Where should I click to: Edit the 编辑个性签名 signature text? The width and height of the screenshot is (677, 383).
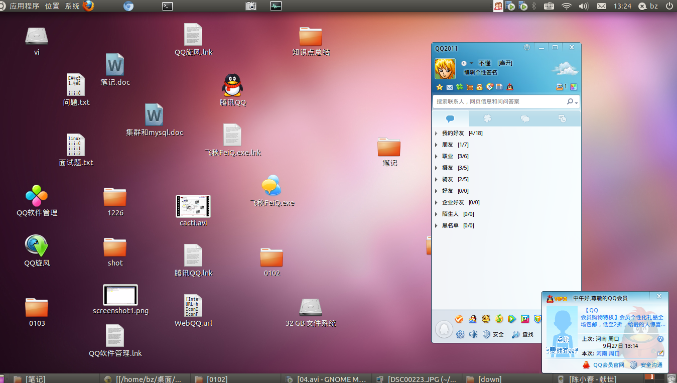point(480,72)
